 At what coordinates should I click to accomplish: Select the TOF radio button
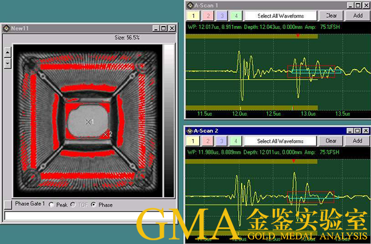[73, 204]
